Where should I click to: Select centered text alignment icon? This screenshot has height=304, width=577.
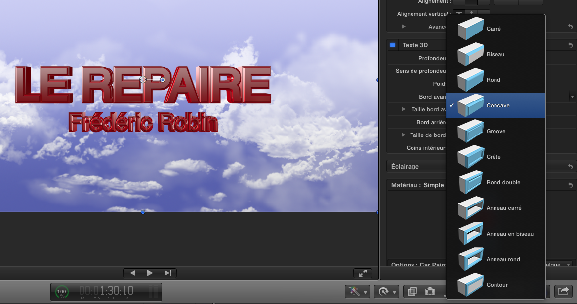coord(471,2)
